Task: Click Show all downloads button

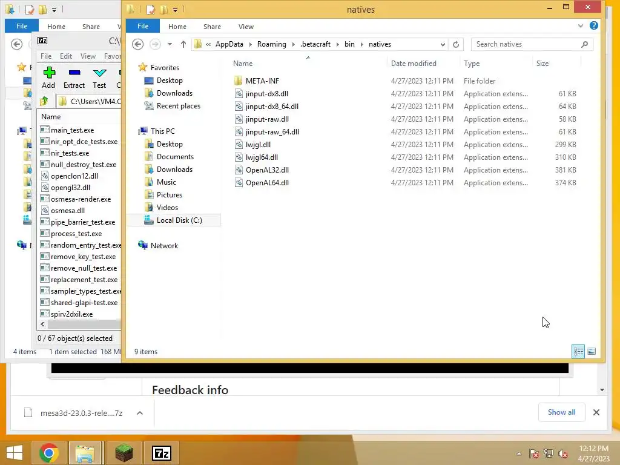Action: pyautogui.click(x=561, y=412)
